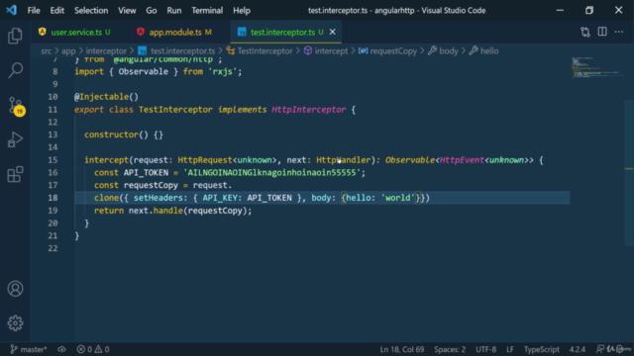The width and height of the screenshot is (634, 356).
Task: Change the LF end-of-line sequence
Action: [x=510, y=349]
